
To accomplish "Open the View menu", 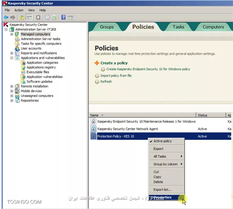I will click(x=31, y=10).
